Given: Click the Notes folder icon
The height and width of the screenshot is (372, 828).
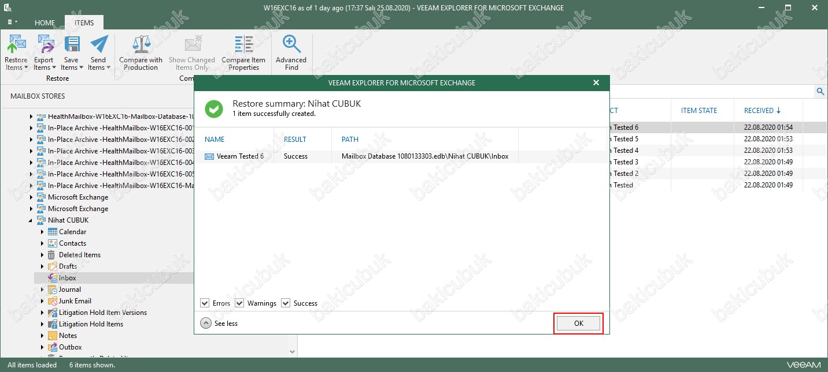Looking at the screenshot, I should [53, 336].
